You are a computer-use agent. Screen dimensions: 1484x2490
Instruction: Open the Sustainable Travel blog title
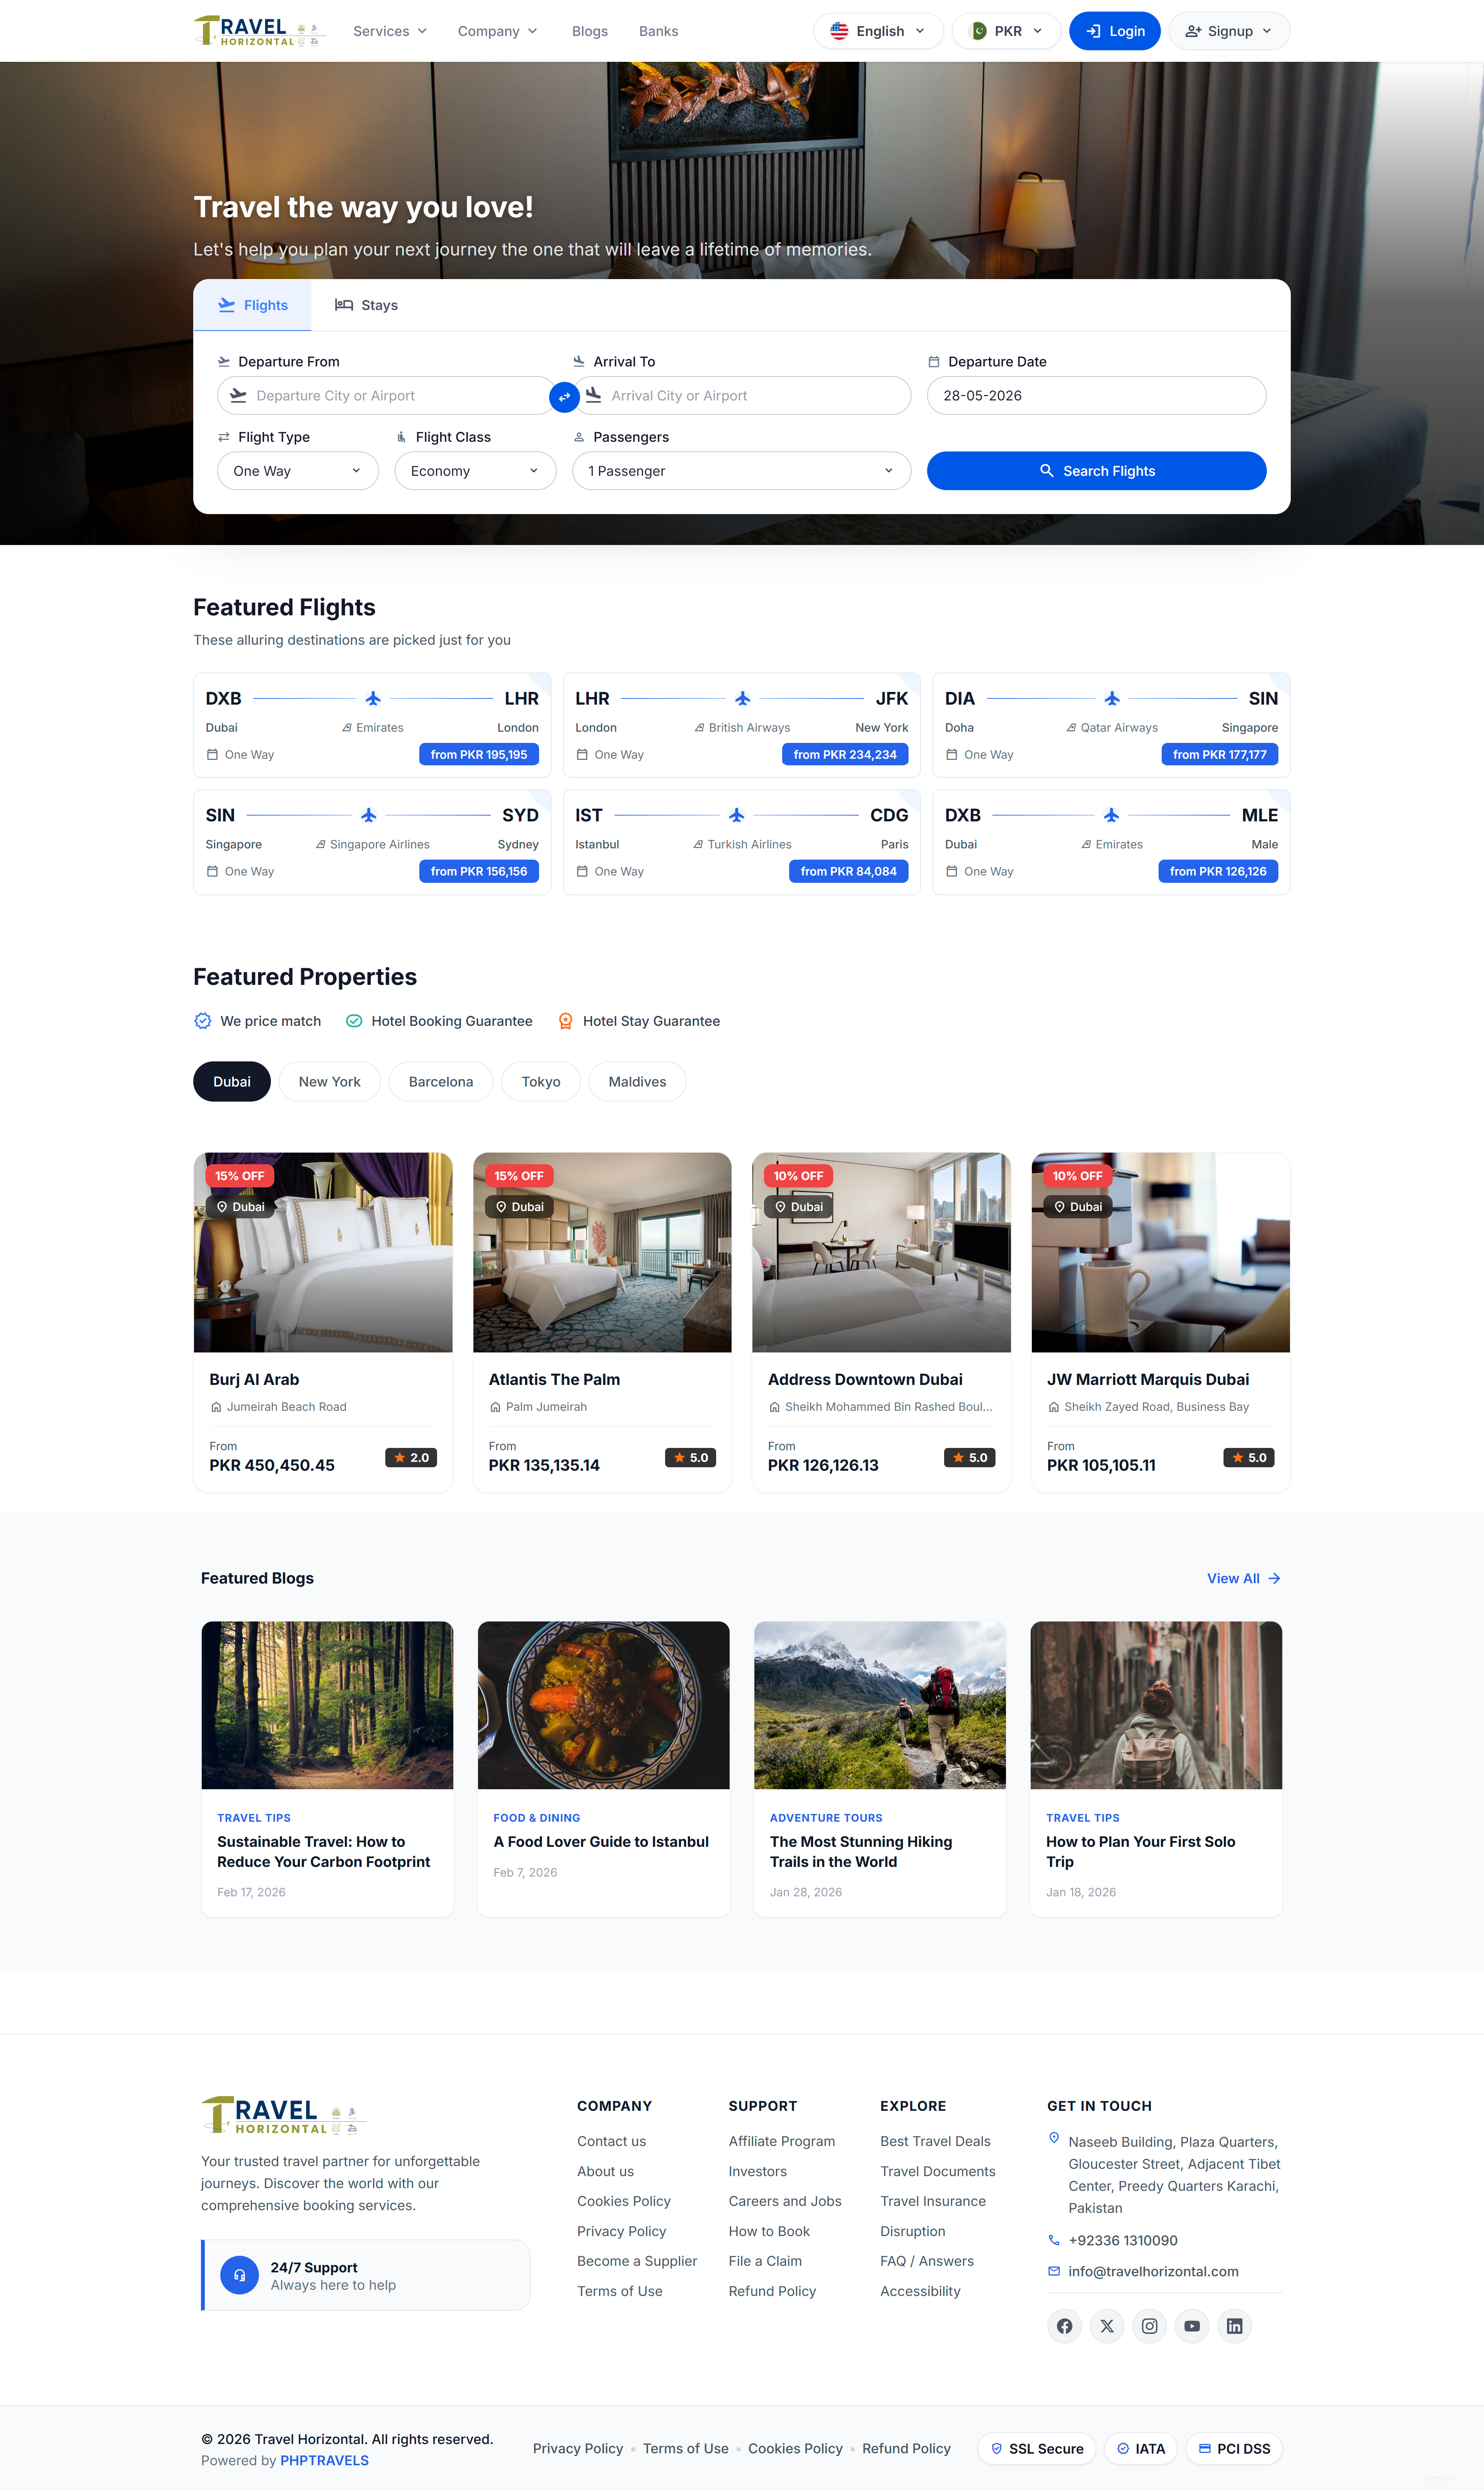[323, 1852]
